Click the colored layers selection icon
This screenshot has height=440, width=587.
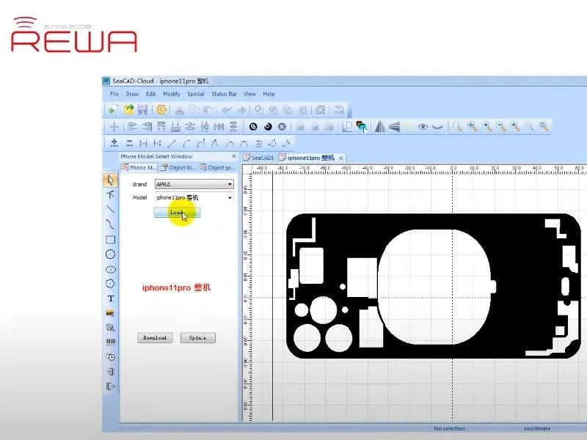coord(362,126)
